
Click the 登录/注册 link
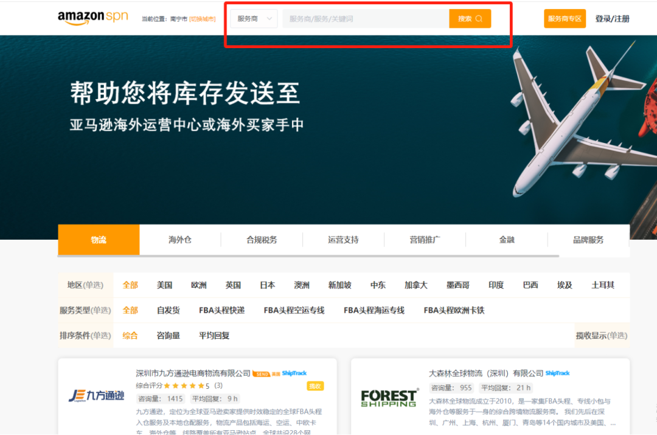(612, 18)
